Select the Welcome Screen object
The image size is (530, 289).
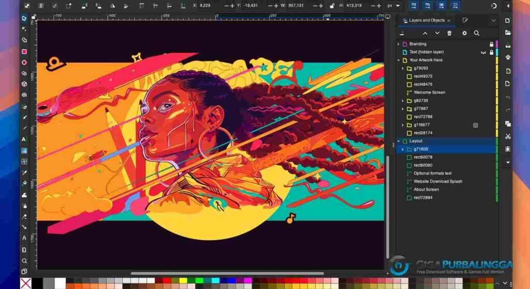tap(429, 92)
